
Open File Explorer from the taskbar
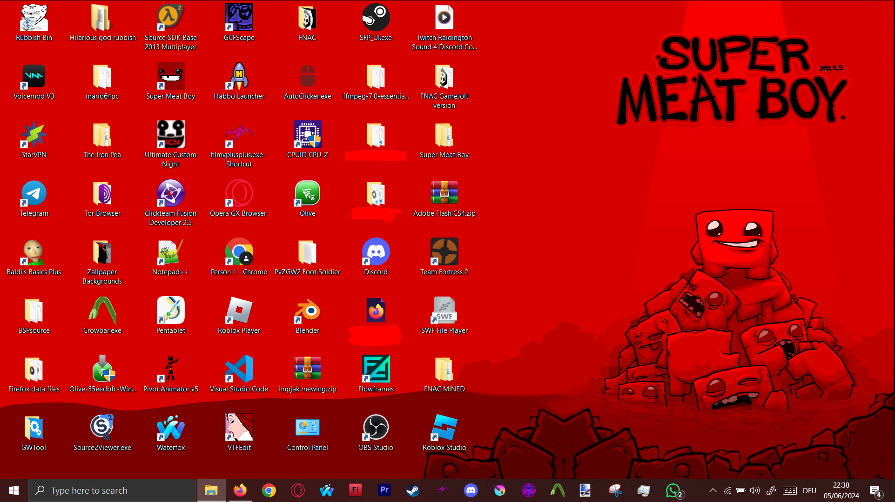(211, 490)
